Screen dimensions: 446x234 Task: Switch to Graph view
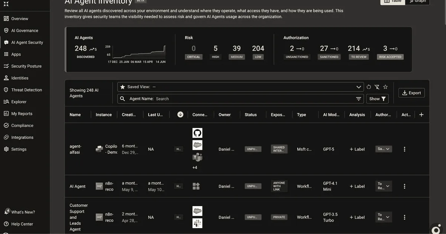418,1
